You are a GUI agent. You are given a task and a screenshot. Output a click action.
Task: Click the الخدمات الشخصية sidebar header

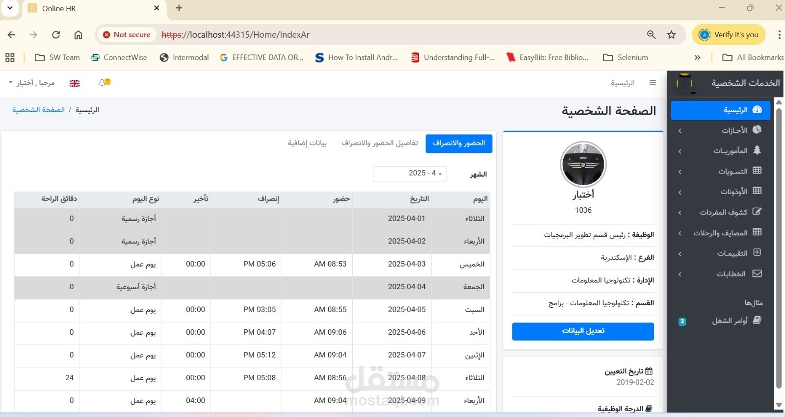pos(745,83)
